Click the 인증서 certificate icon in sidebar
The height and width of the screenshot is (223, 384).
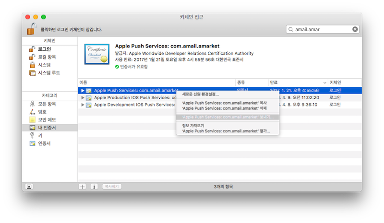coord(32,143)
